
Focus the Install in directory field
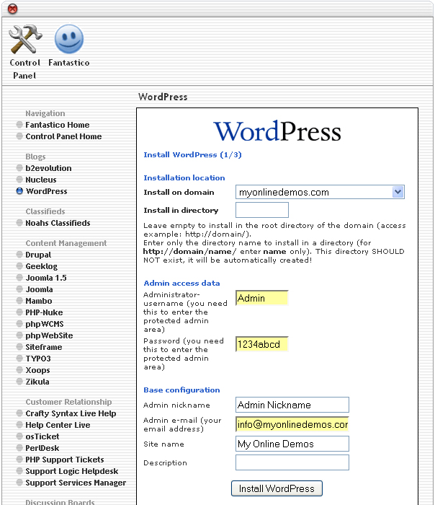[x=262, y=210]
